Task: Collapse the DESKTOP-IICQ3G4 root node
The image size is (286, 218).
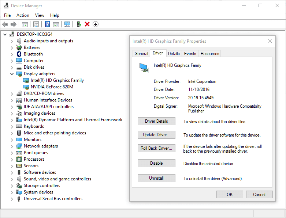Action: point(5,34)
